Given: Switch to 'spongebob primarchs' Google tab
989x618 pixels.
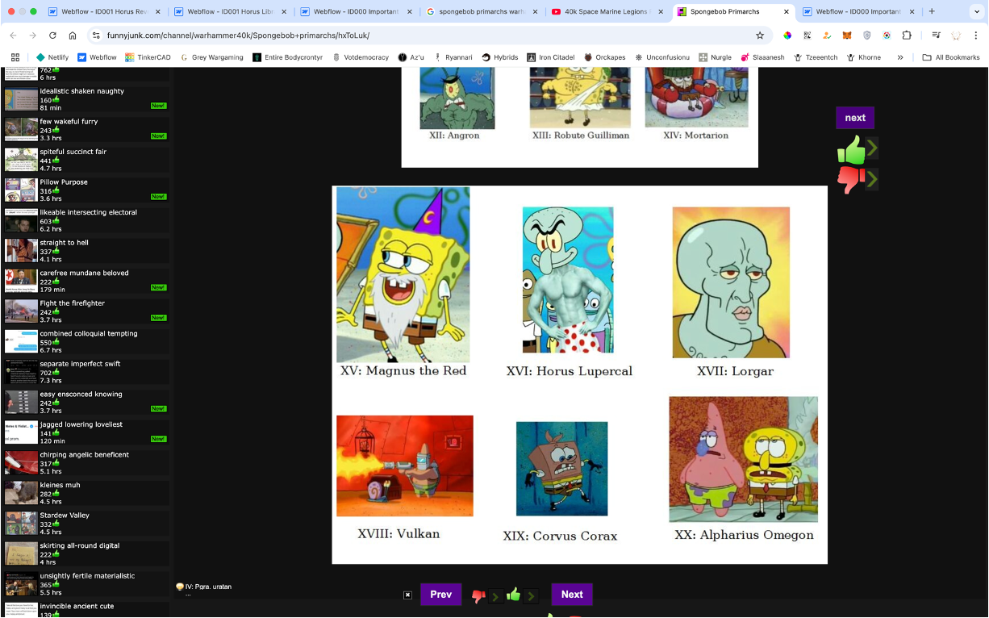Looking at the screenshot, I should (480, 12).
